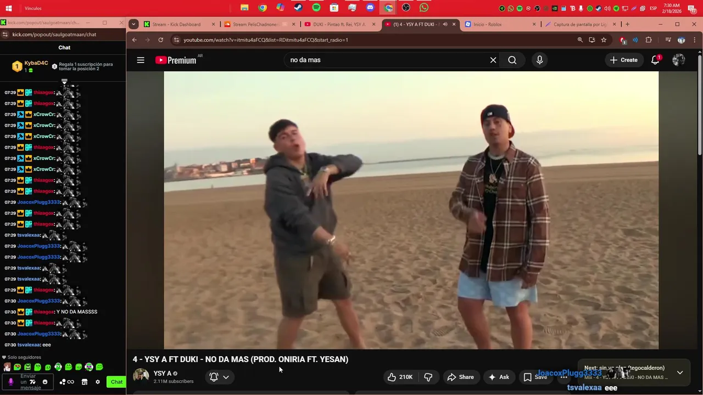Close the DUKI - Pintao tab
The image size is (703, 395).
coord(373,24)
